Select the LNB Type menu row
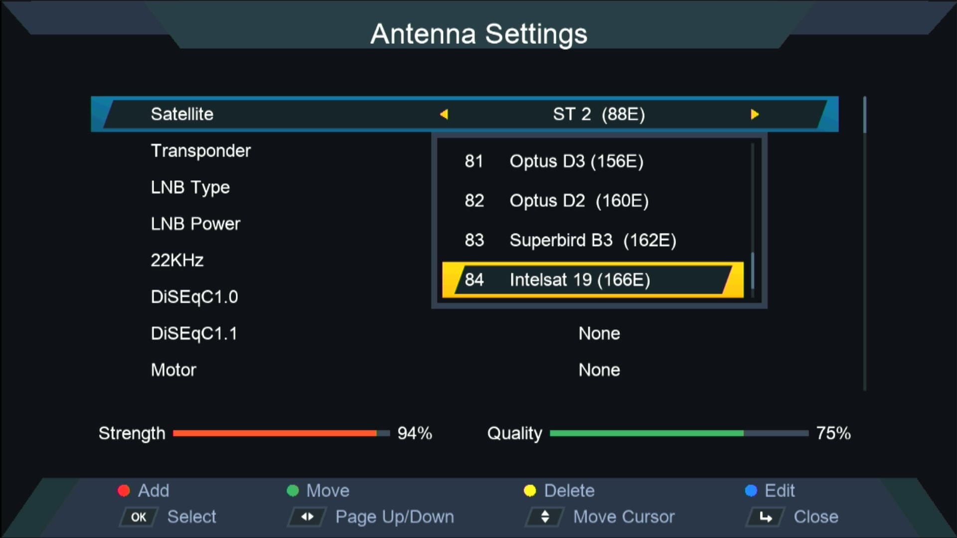The height and width of the screenshot is (538, 957). 190,187
